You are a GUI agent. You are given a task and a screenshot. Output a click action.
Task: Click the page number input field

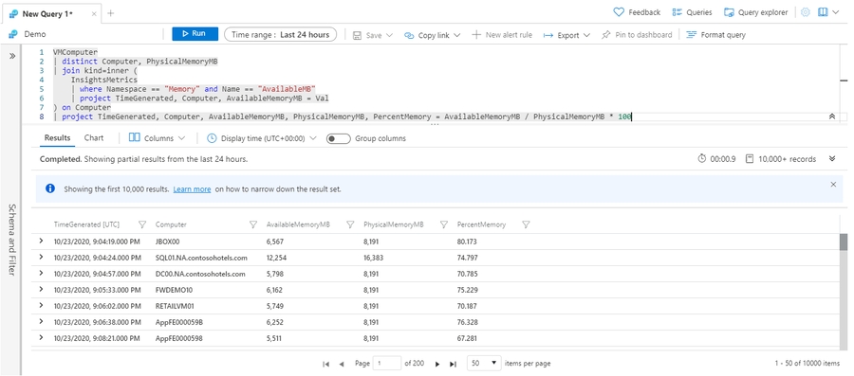(387, 363)
